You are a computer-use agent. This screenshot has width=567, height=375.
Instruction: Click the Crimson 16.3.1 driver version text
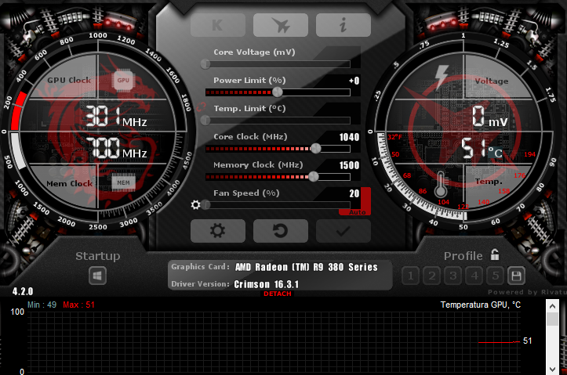point(267,284)
